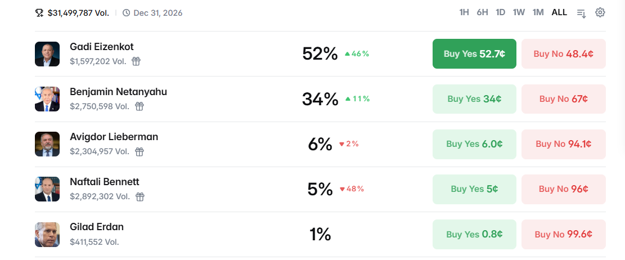This screenshot has width=625, height=260.
Task: Choose the 1M time range
Action: click(x=538, y=12)
